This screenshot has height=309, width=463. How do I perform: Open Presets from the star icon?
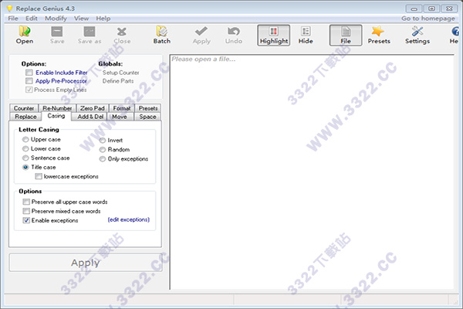(x=379, y=36)
